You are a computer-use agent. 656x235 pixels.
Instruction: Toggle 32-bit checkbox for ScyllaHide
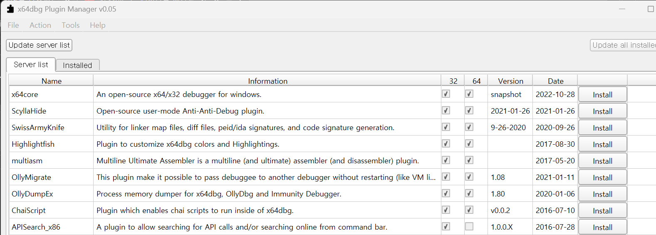tap(446, 110)
